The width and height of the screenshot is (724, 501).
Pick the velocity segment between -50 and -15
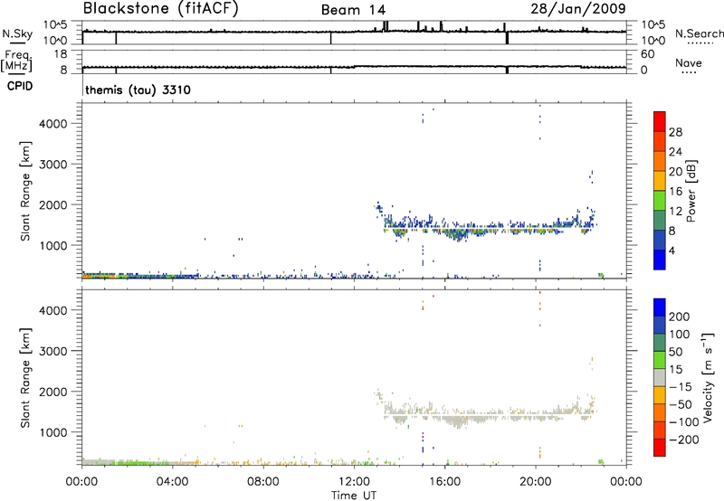pyautogui.click(x=660, y=395)
